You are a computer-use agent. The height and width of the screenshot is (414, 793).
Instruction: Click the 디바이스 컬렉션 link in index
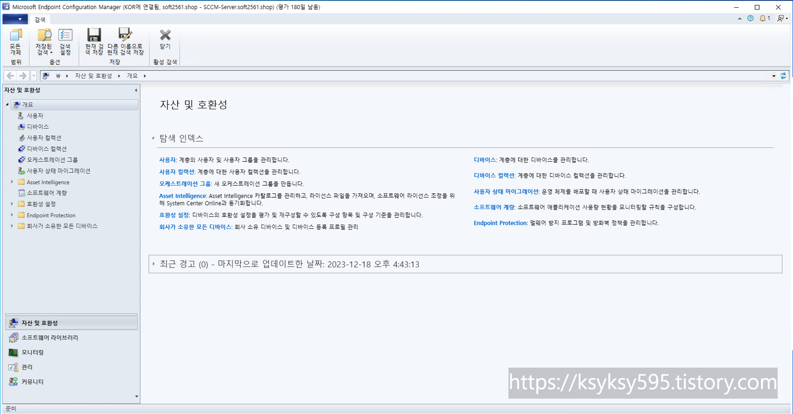coord(494,175)
